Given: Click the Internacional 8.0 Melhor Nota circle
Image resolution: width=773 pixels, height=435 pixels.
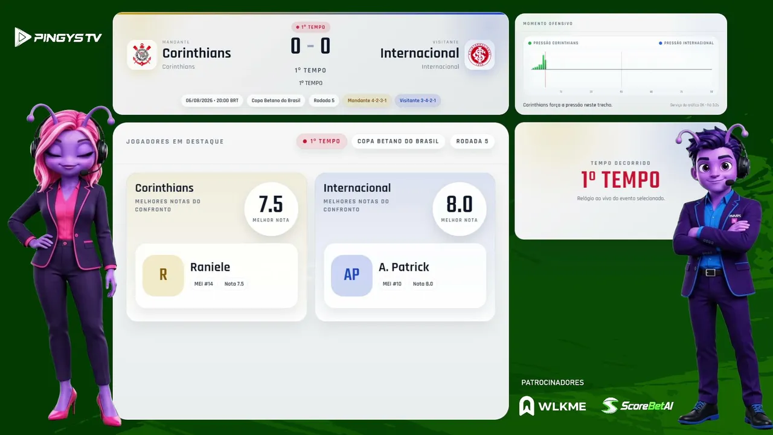Looking at the screenshot, I should (460, 208).
